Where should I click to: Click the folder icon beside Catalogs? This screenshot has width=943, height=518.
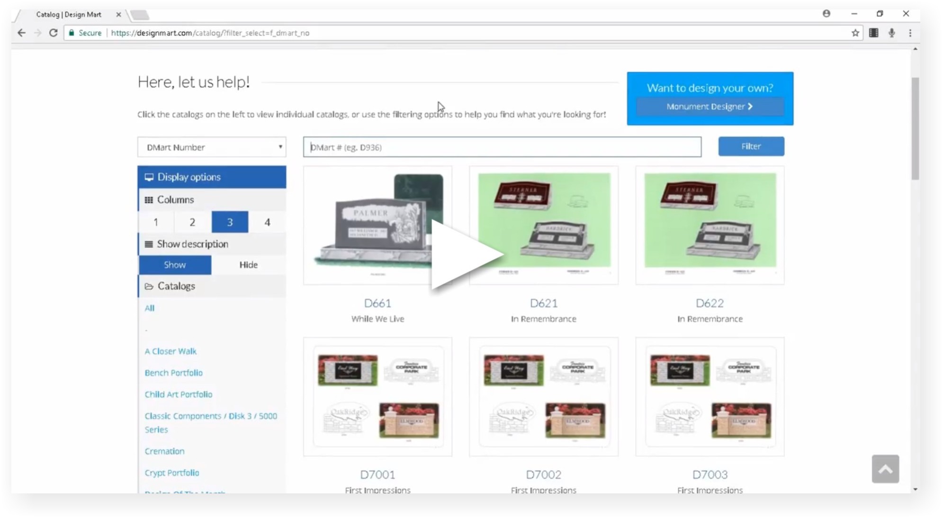click(149, 286)
